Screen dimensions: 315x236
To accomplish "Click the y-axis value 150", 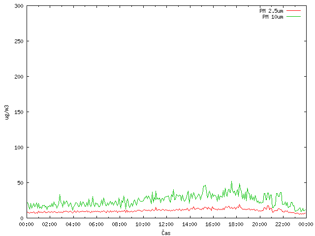I will 19,112.
